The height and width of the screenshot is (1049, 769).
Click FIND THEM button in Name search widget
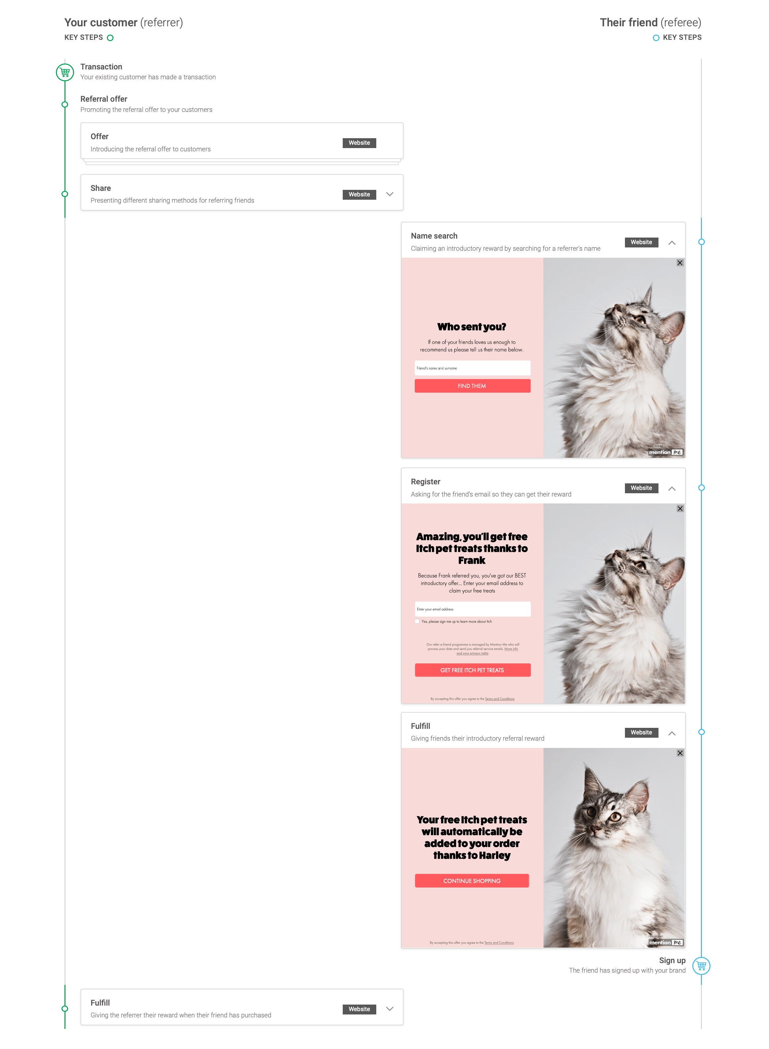[x=471, y=385]
